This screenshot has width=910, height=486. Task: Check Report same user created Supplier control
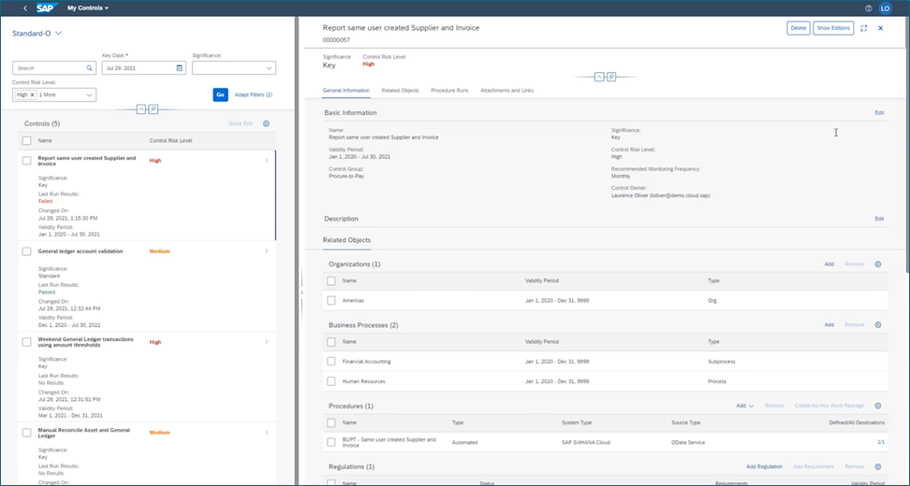coord(27,161)
